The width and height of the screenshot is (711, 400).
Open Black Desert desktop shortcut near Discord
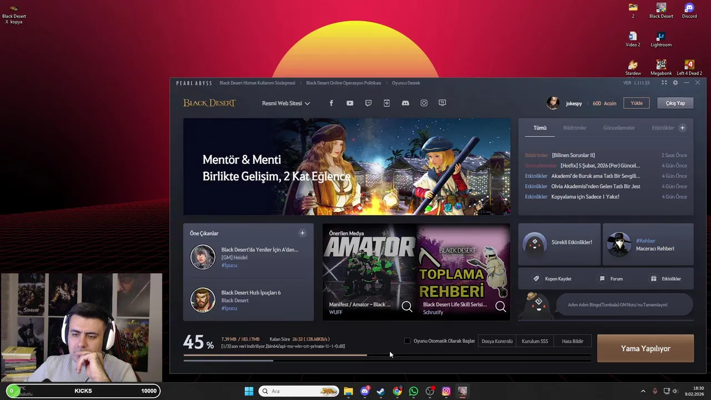click(x=661, y=11)
